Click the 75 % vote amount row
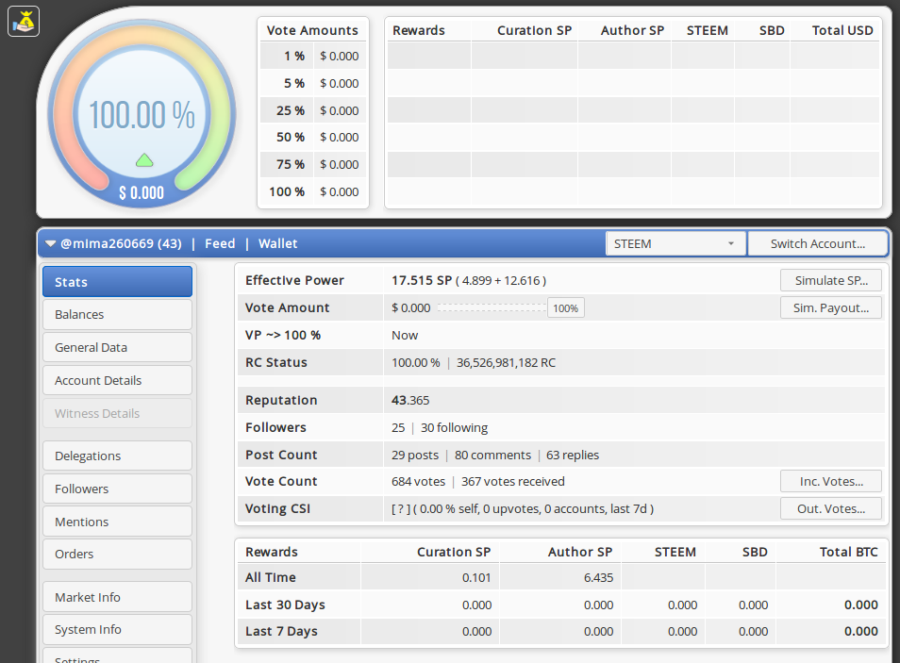 313,164
